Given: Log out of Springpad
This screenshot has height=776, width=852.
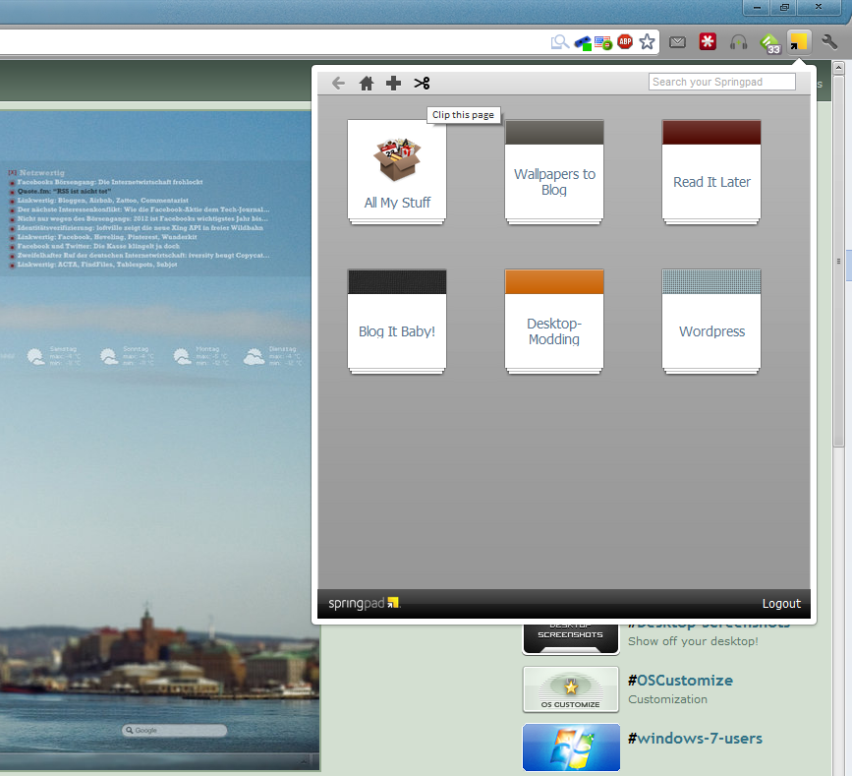Looking at the screenshot, I should click(x=781, y=604).
